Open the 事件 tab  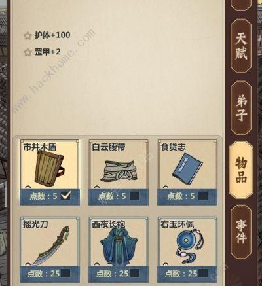point(241,232)
